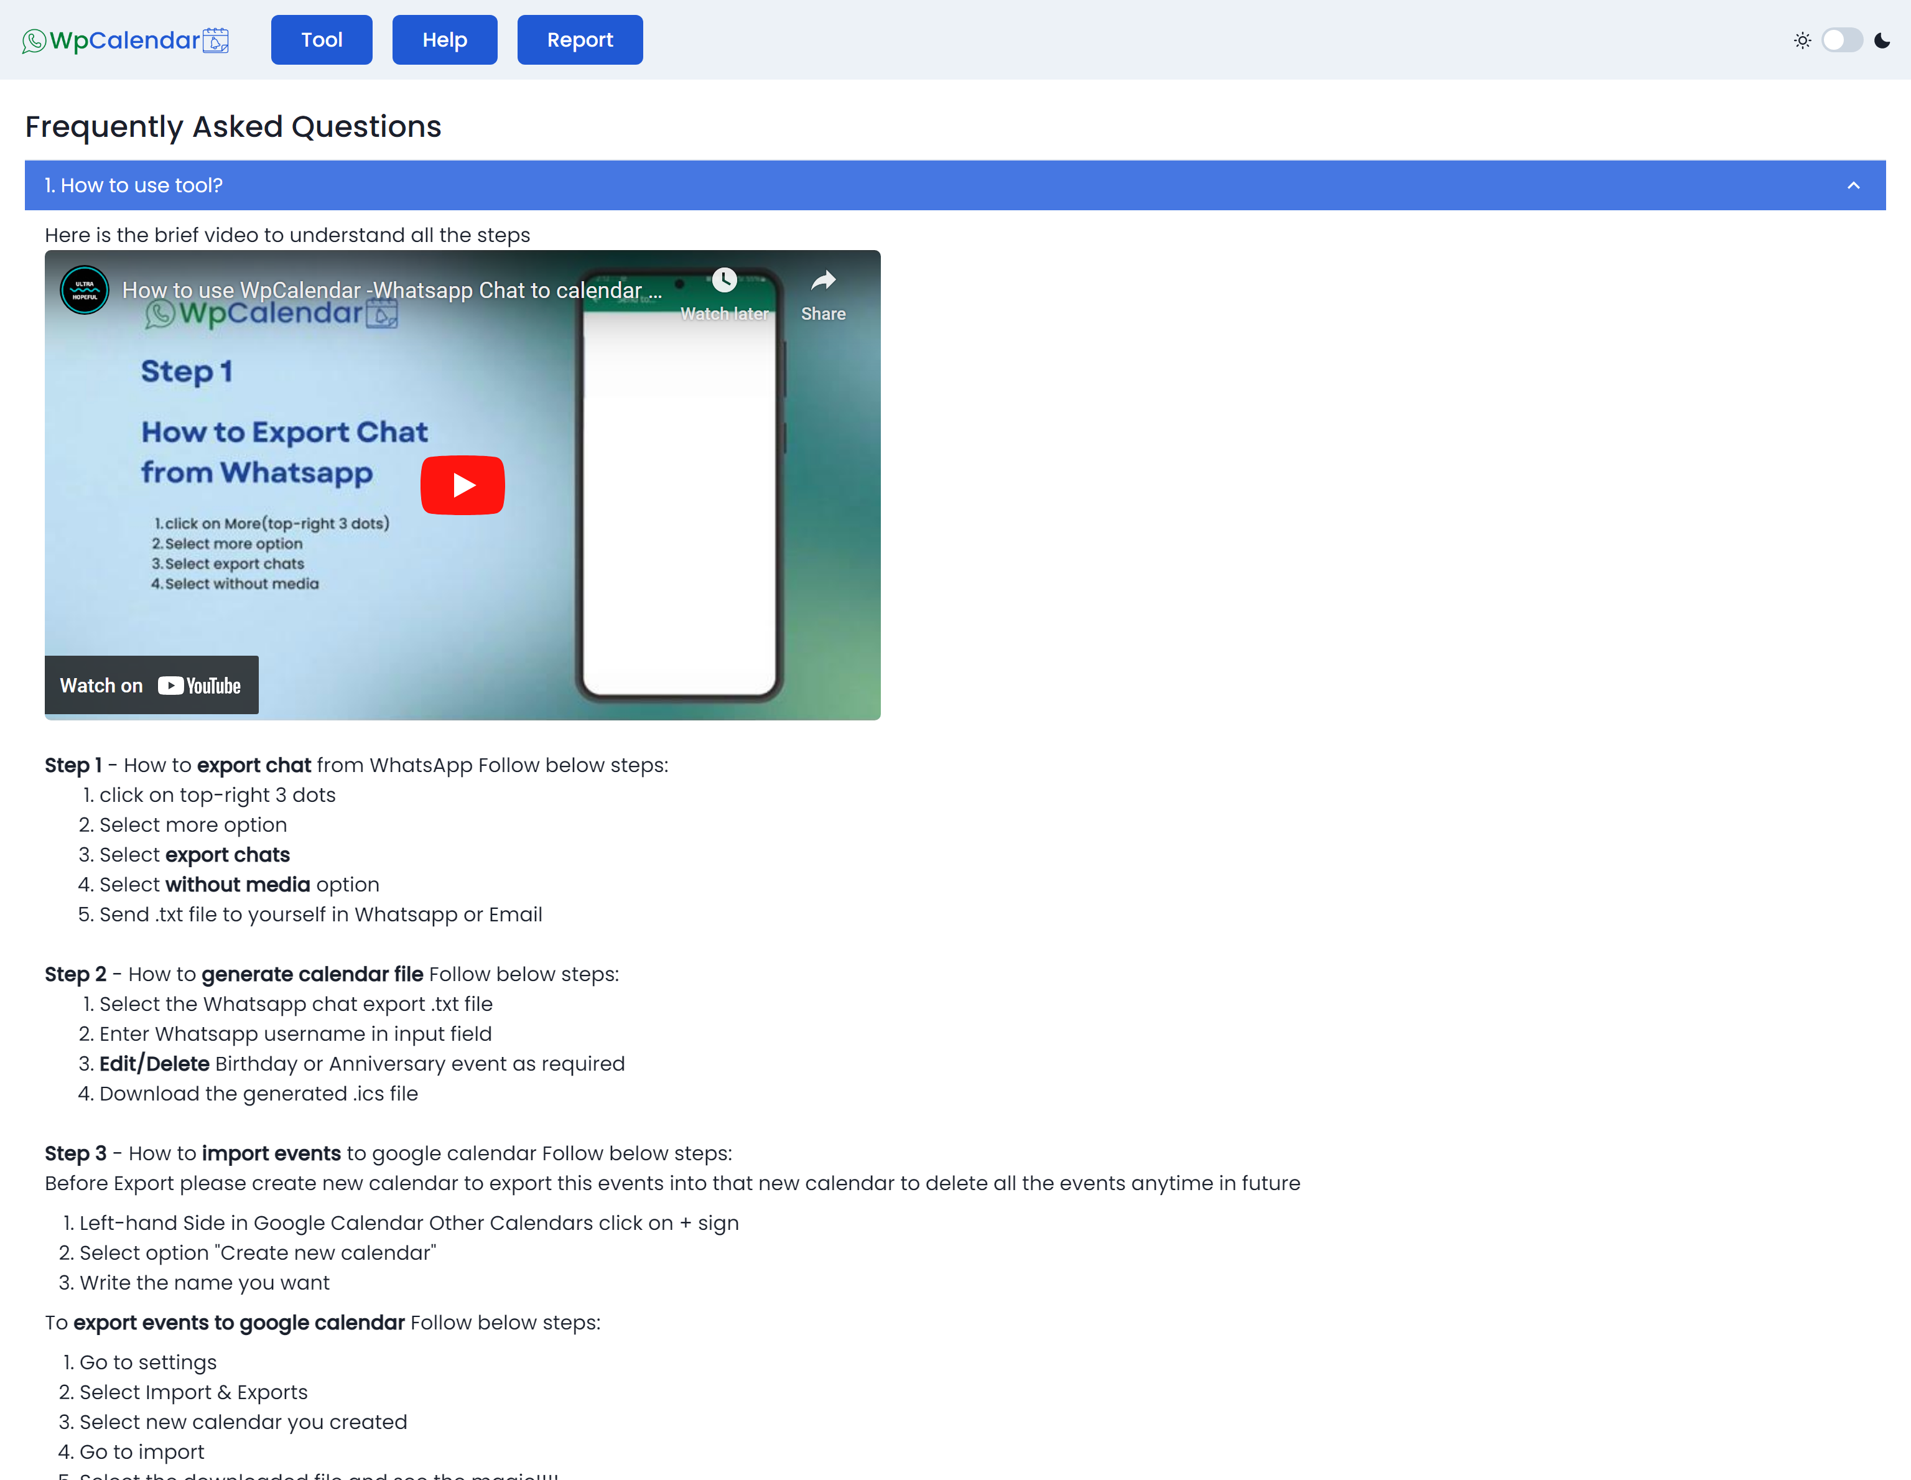This screenshot has width=1911, height=1480.
Task: Click 'Select export chats' list item
Action: 194,854
